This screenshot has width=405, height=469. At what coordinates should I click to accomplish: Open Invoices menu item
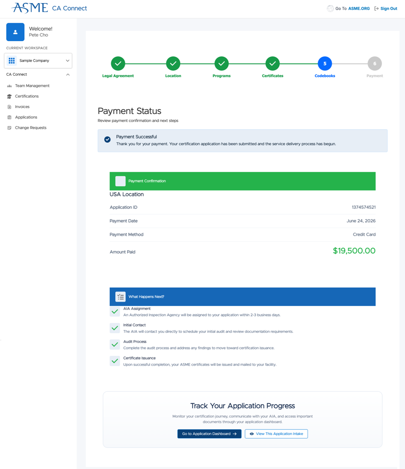pyautogui.click(x=22, y=107)
